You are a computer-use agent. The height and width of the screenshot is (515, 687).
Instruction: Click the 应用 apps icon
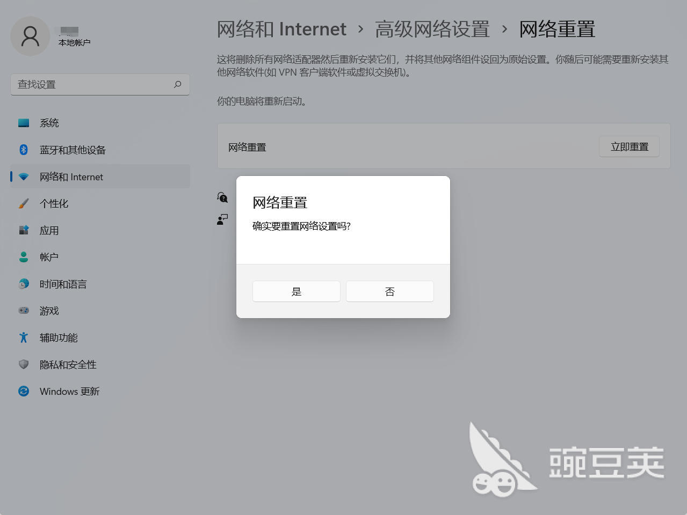(x=24, y=230)
